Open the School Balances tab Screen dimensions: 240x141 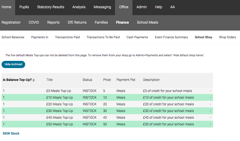tap(13, 37)
